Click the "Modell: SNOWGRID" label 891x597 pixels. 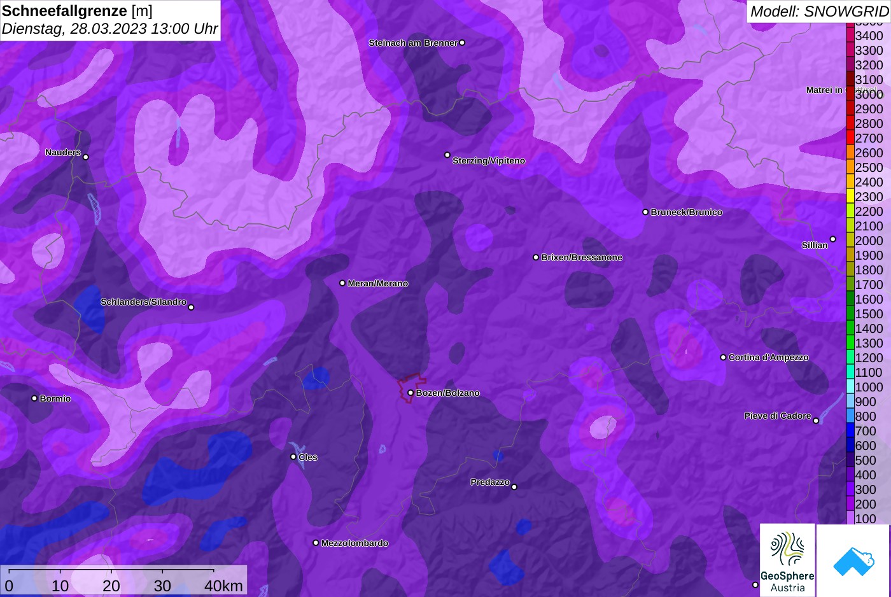pyautogui.click(x=819, y=11)
